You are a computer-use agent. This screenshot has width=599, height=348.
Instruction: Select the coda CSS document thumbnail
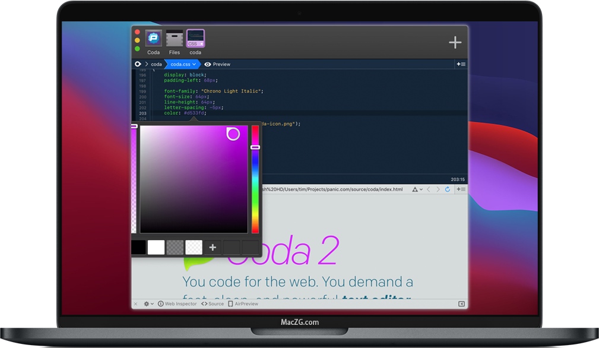[195, 37]
